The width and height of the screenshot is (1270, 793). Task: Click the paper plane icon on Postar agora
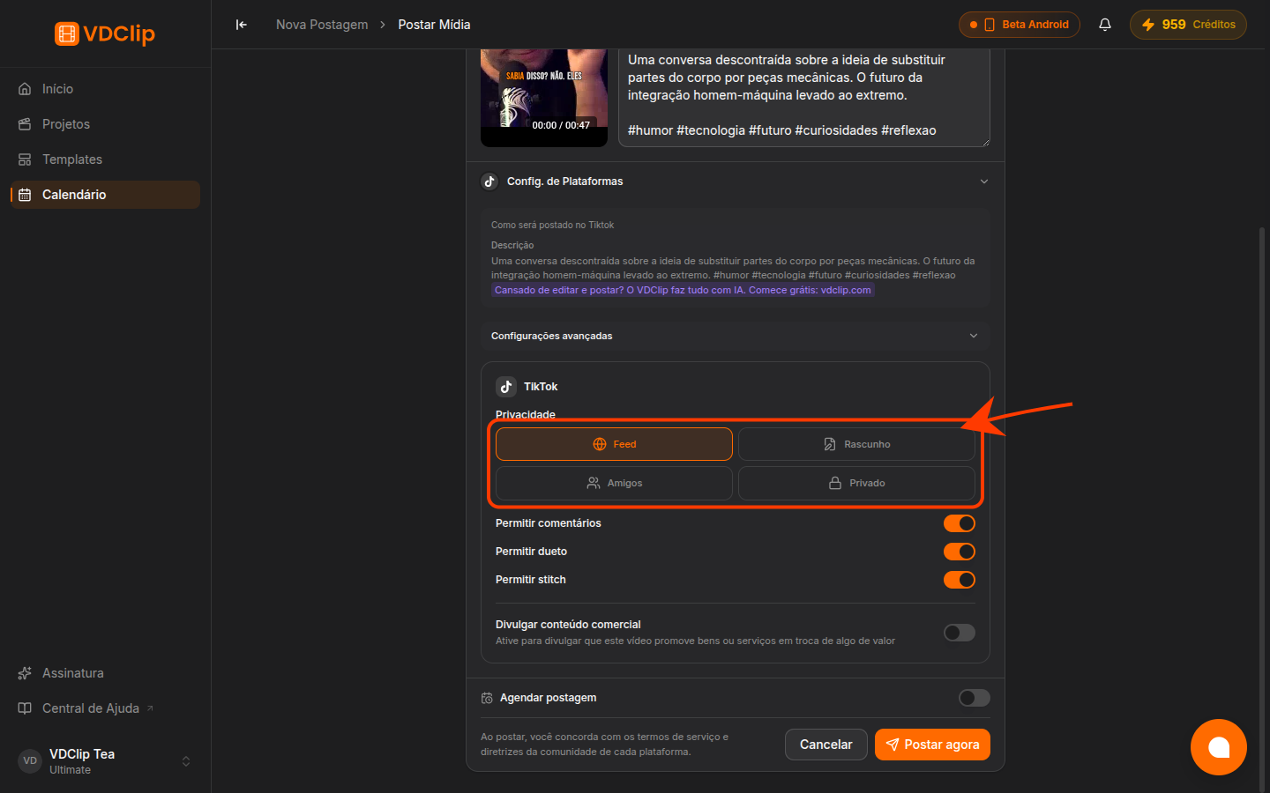click(x=893, y=745)
